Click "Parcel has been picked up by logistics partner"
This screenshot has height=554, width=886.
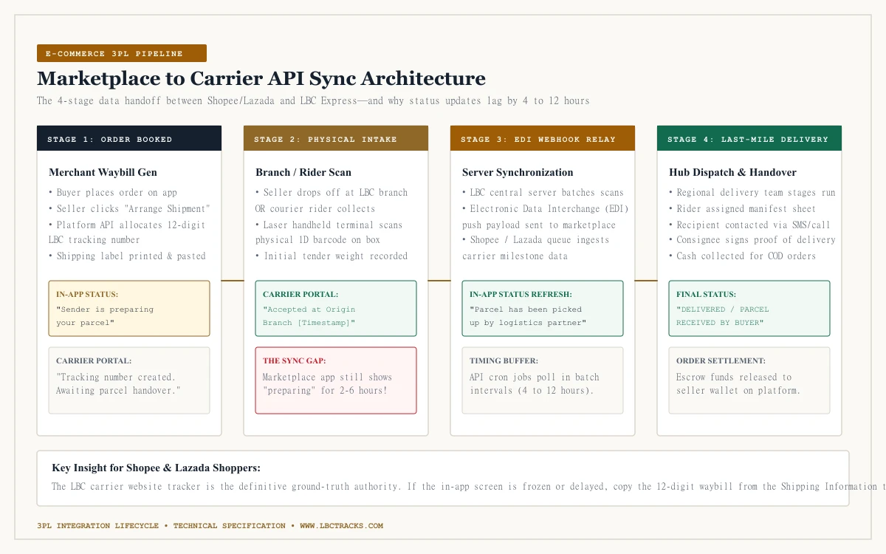point(528,316)
